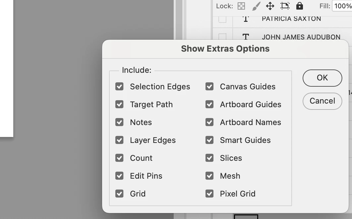Click the lock image pixels brush icon
This screenshot has width=352, height=219.
(256, 6)
